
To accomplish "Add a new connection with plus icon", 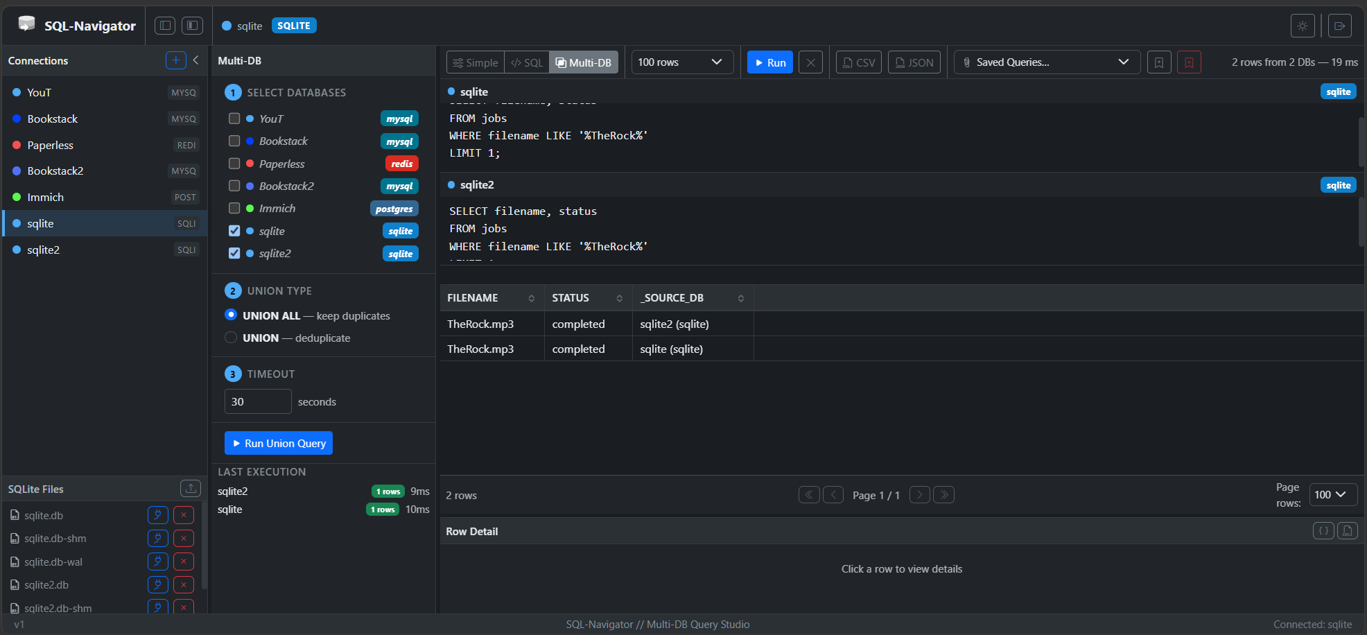I will pos(176,60).
